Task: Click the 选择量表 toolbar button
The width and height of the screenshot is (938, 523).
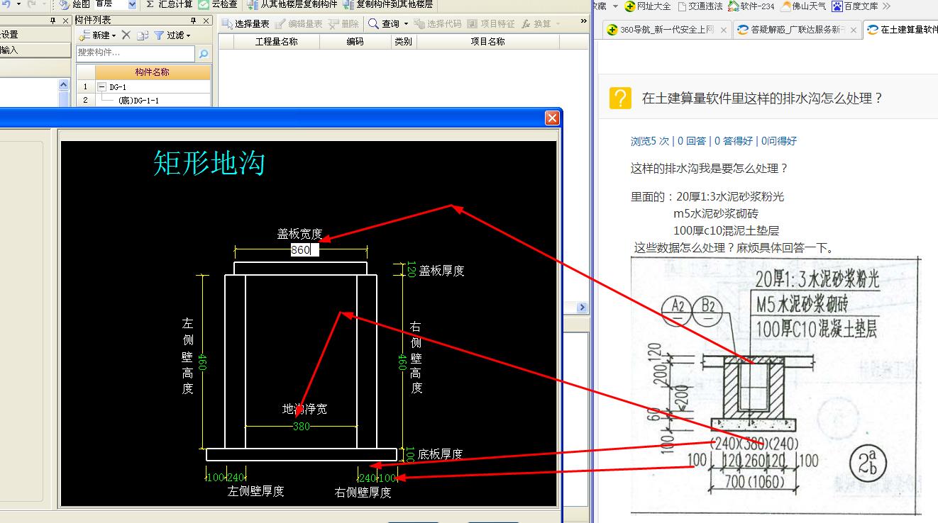Action: 245,24
